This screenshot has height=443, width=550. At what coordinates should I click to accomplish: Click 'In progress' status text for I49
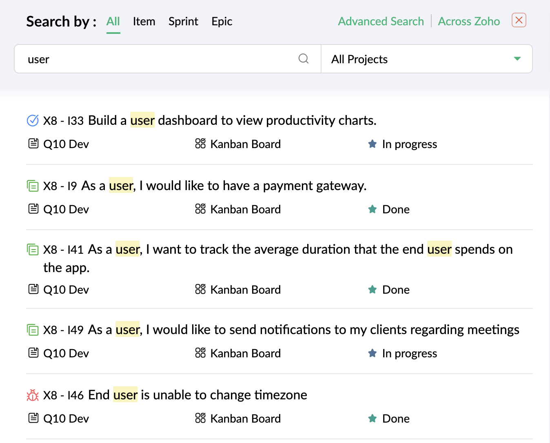(410, 353)
